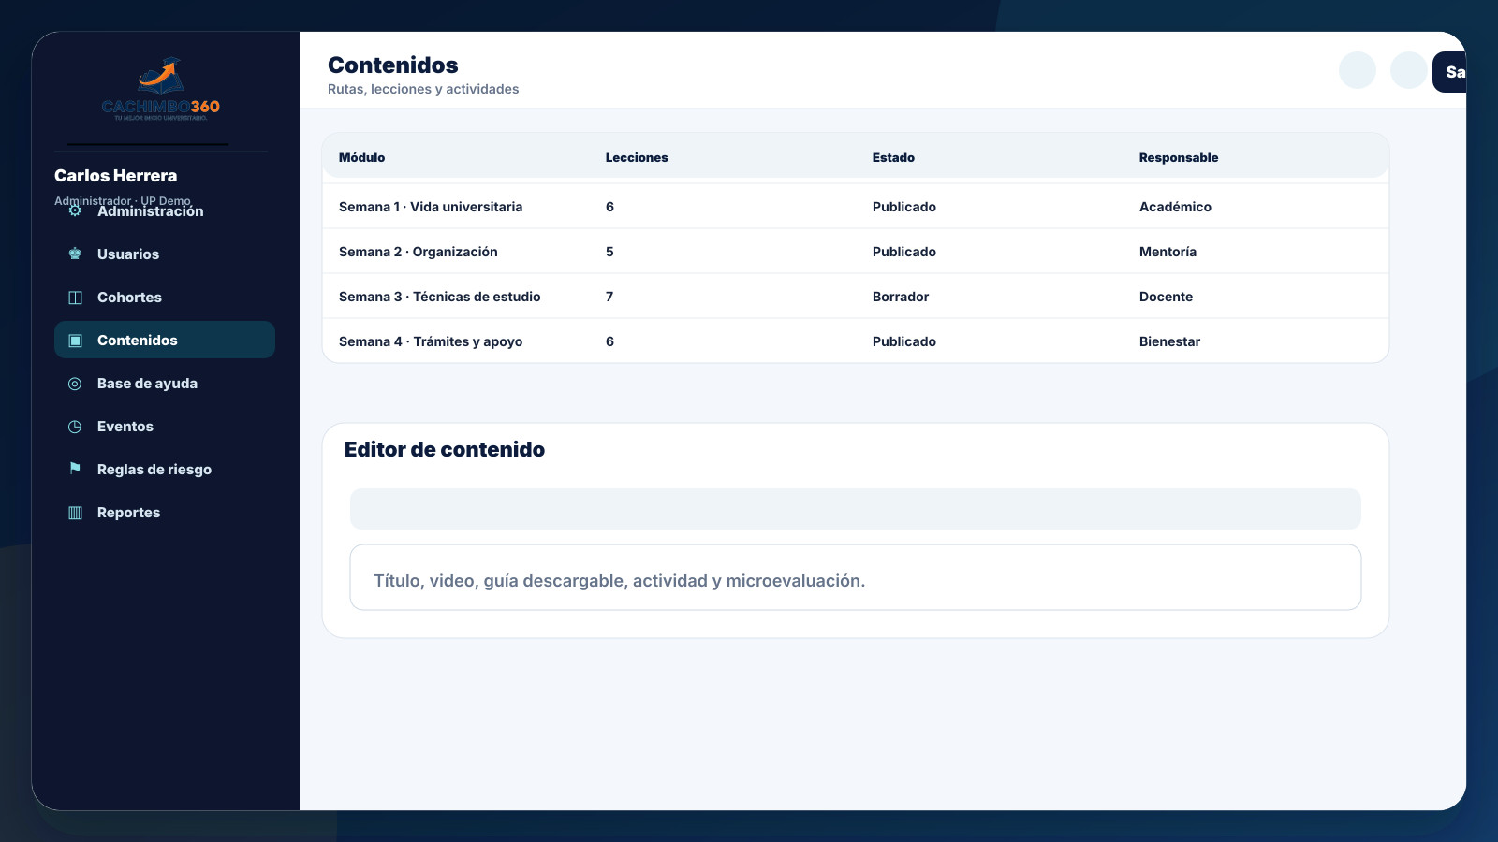Click lesson count 6 for Semana 1
The height and width of the screenshot is (842, 1498).
[x=609, y=207]
